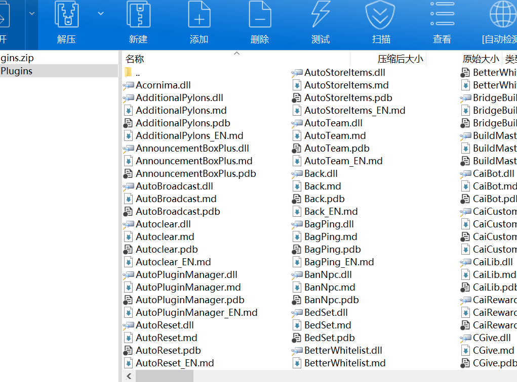Click the 测试 (Test) lightning icon

click(x=321, y=15)
